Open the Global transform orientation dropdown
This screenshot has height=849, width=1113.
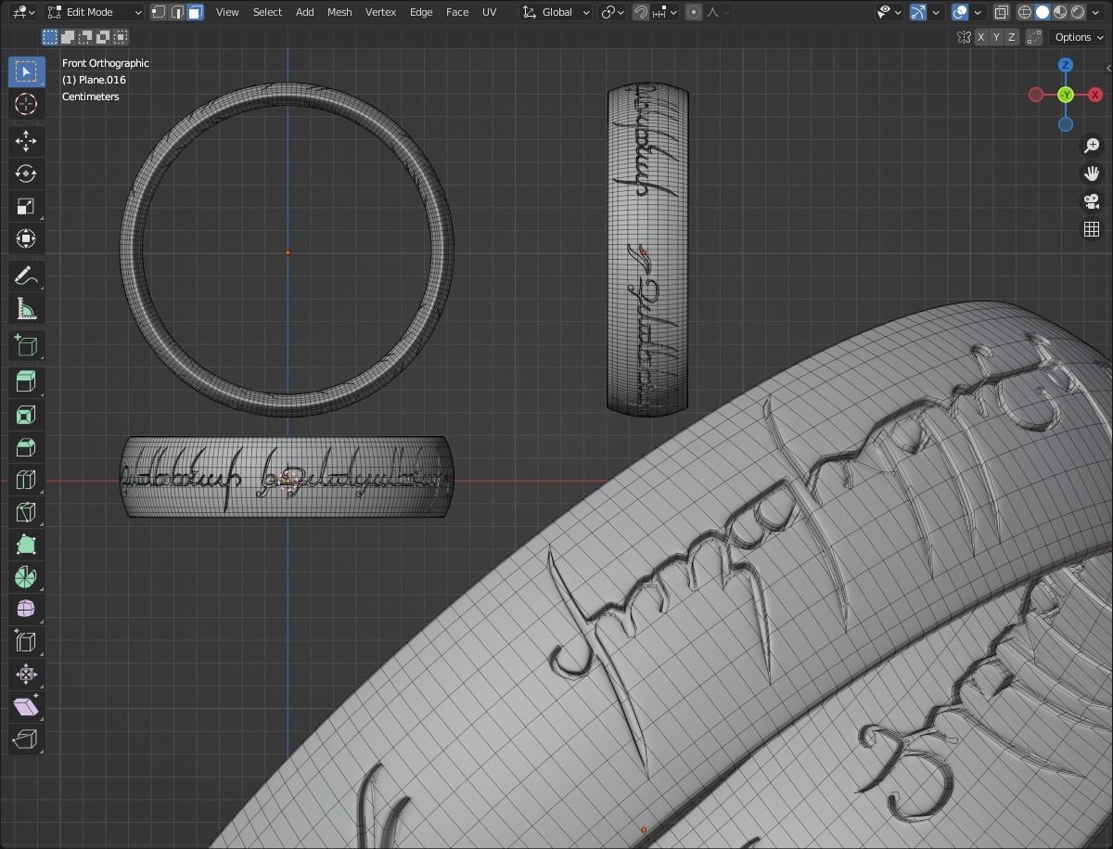pos(556,12)
